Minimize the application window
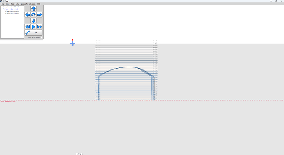Image resolution: width=284 pixels, height=155 pixels. [271, 1]
